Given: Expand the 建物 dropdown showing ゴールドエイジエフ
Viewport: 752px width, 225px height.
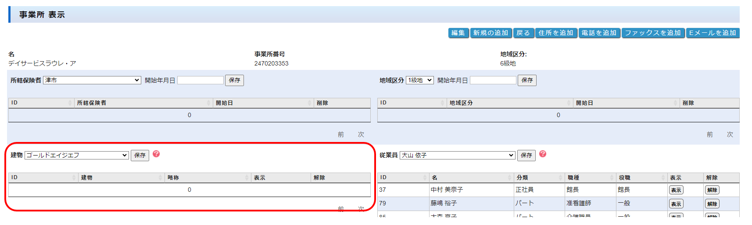Looking at the screenshot, I should pyautogui.click(x=77, y=156).
